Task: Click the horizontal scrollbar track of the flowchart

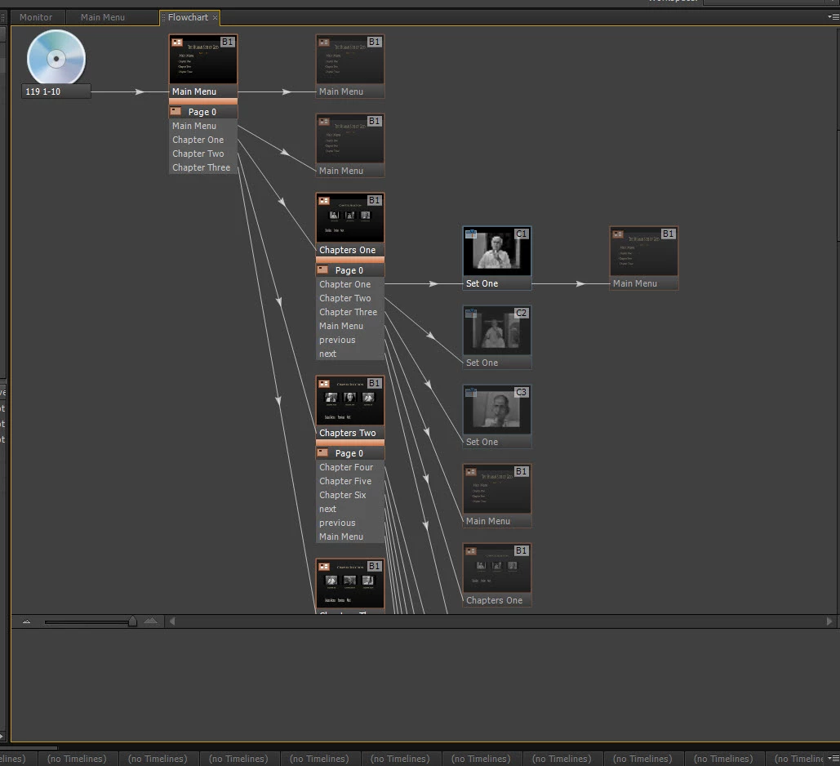Action: click(500, 621)
